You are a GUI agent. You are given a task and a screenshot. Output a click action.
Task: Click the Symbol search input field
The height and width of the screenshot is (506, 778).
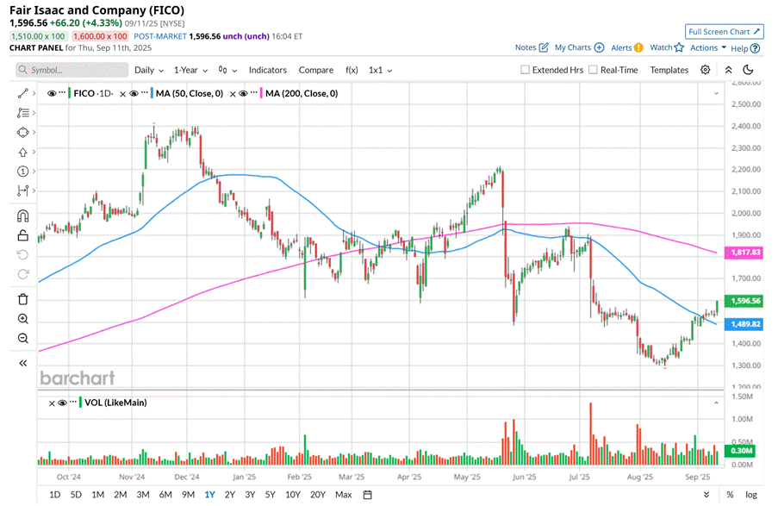(72, 70)
